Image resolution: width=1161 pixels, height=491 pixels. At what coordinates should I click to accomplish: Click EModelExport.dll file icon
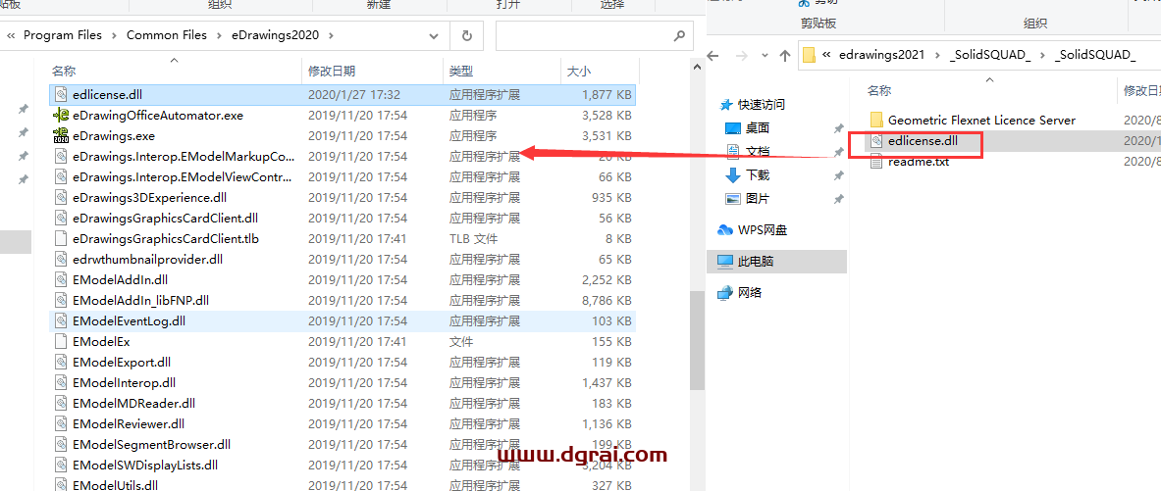[x=61, y=363]
